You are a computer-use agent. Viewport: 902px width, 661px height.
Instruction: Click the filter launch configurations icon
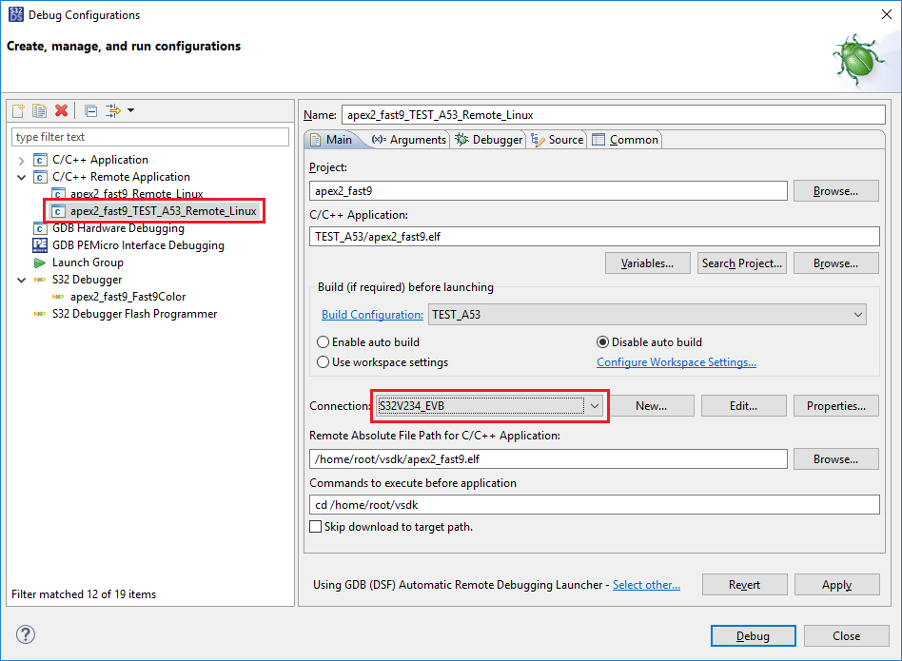pyautogui.click(x=113, y=111)
